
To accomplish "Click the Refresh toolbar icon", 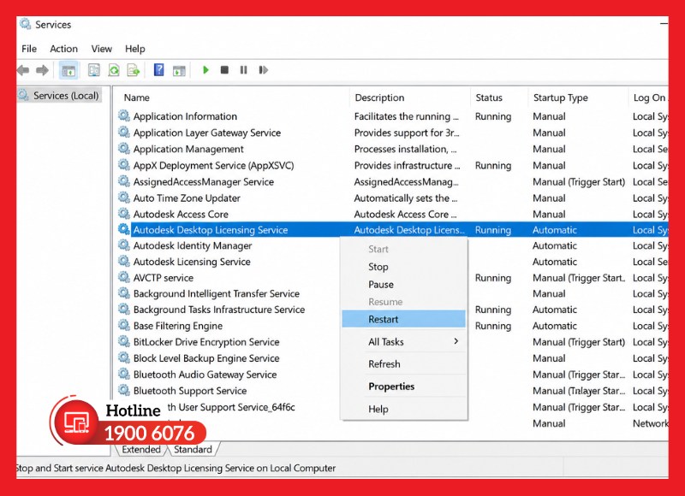I will tap(114, 70).
